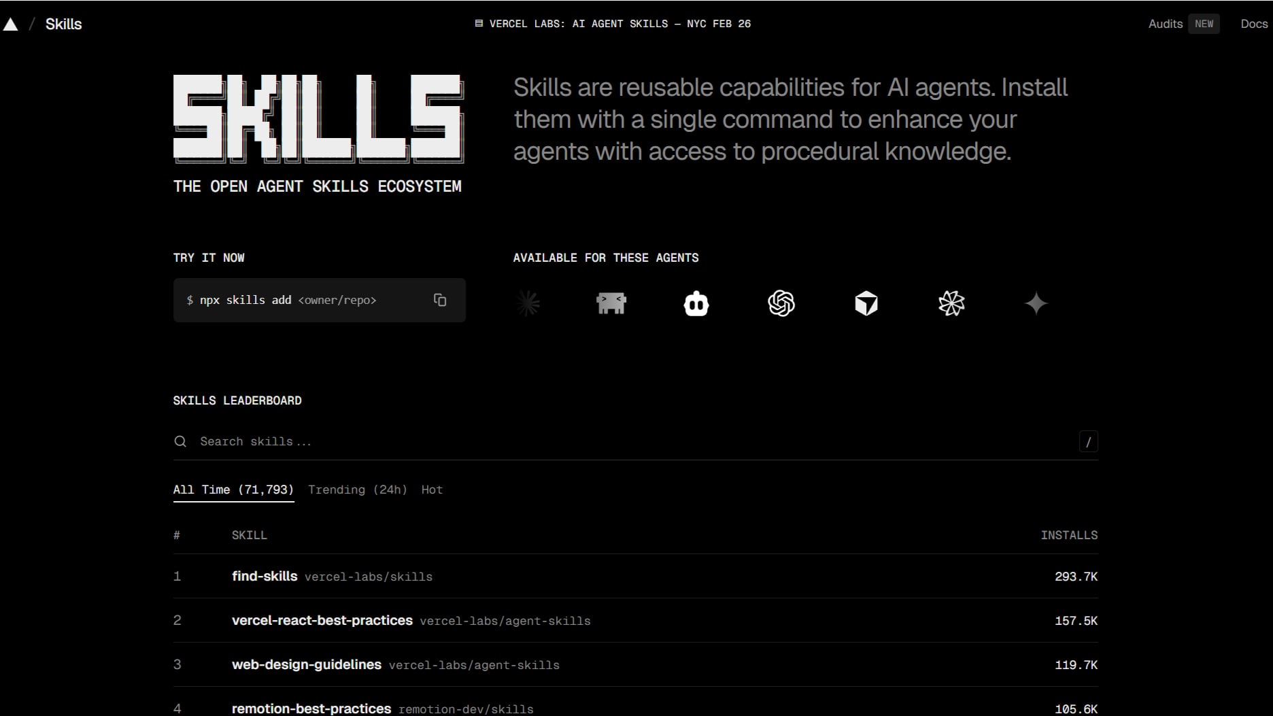Viewport: 1273px width, 716px height.
Task: Select the Claude starburst agent icon
Action: click(528, 303)
